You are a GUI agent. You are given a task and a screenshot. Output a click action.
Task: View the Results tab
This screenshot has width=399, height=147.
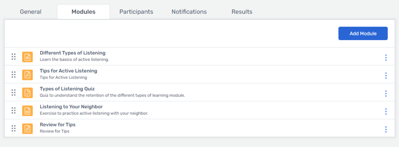click(242, 12)
